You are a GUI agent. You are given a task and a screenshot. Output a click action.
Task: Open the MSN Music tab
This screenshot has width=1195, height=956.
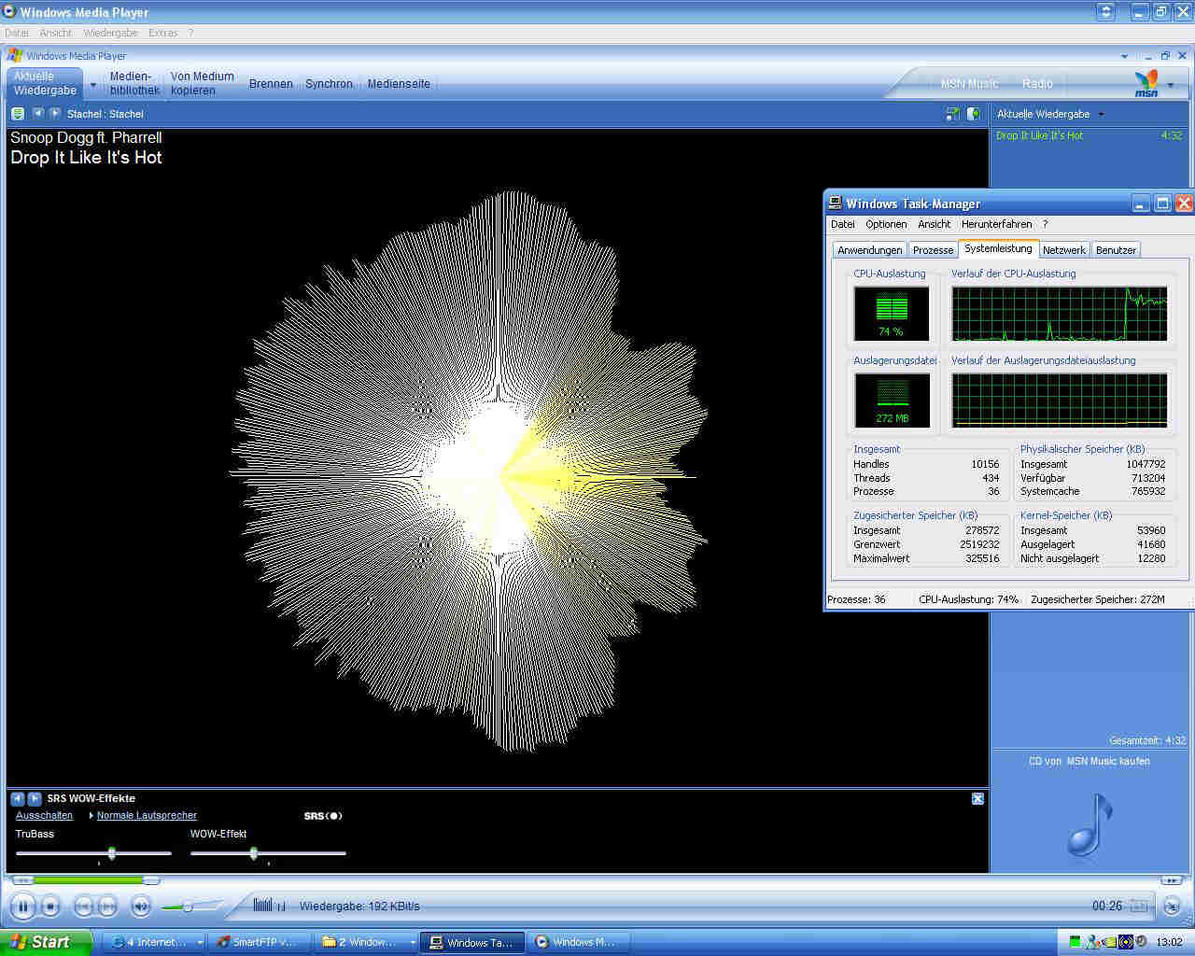point(969,83)
